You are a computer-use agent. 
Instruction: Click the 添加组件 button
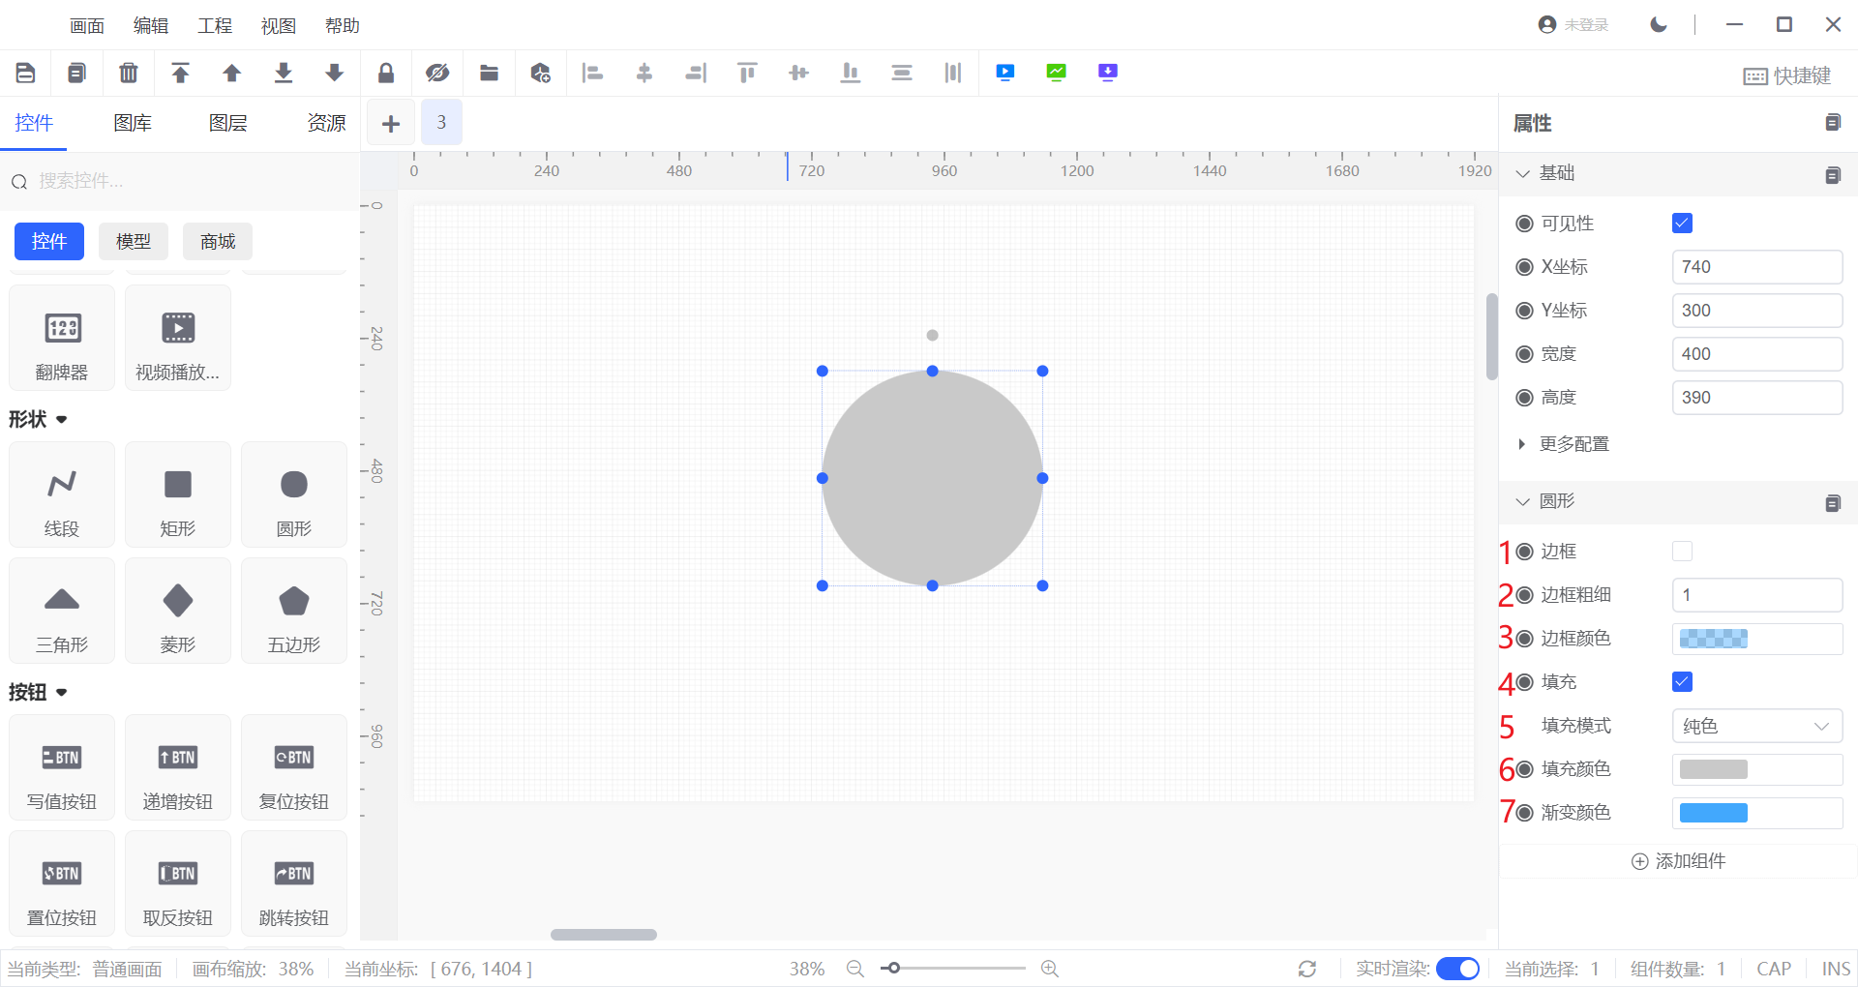pyautogui.click(x=1679, y=861)
